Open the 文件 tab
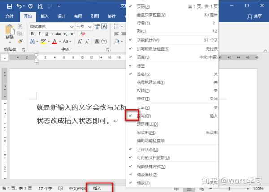269x192 pixels. pyautogui.click(x=9, y=16)
